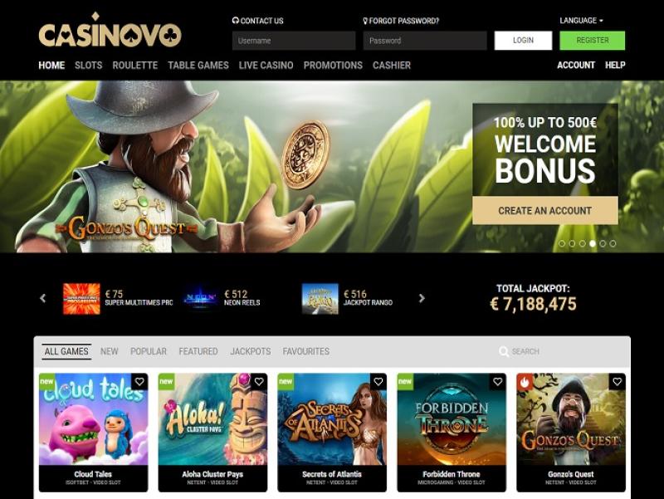Viewport: 664px width, 499px height.
Task: Expand the Language dropdown
Action: tap(581, 20)
